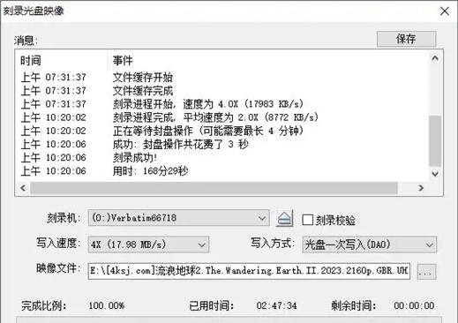Open the 刻录机 Verbatim66718 dropdown

point(178,218)
